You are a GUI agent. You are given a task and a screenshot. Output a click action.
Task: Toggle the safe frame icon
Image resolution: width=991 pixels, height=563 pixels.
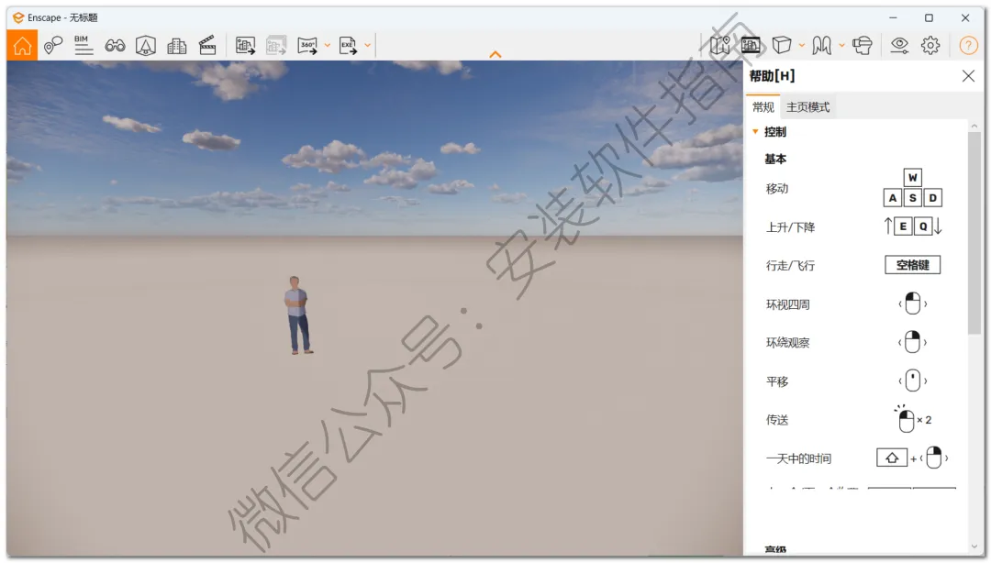751,46
